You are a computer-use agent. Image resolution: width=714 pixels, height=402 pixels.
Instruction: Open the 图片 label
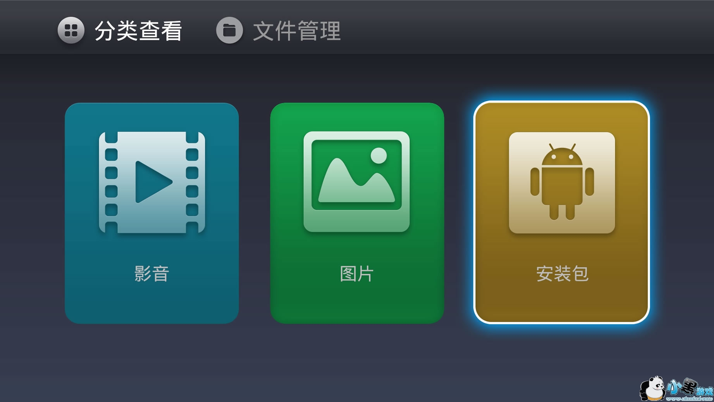pyautogui.click(x=356, y=274)
